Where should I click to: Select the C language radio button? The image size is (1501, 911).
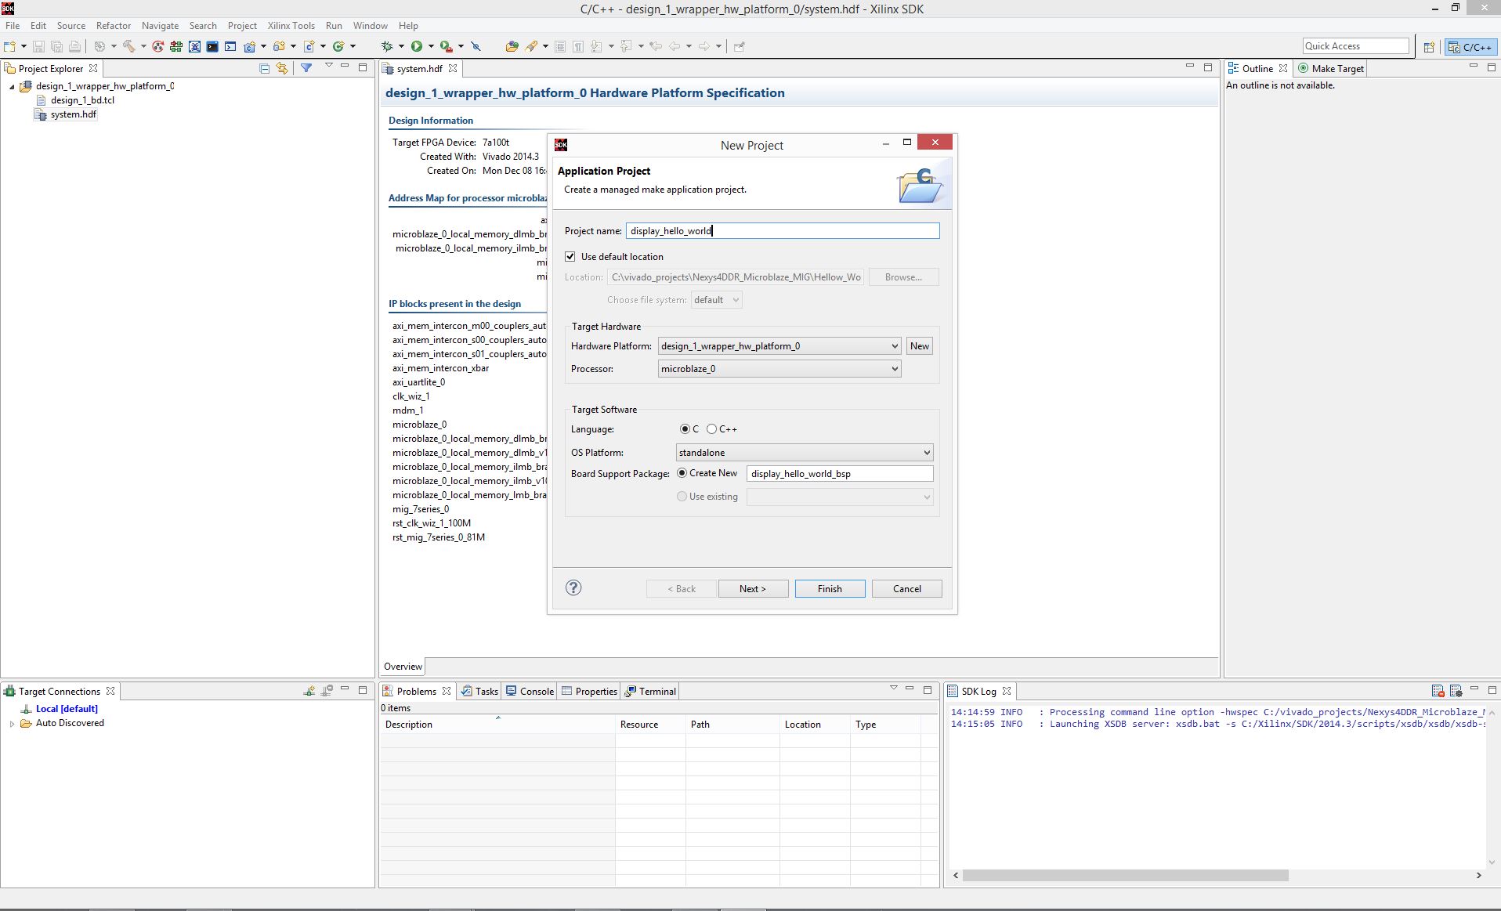pos(685,428)
